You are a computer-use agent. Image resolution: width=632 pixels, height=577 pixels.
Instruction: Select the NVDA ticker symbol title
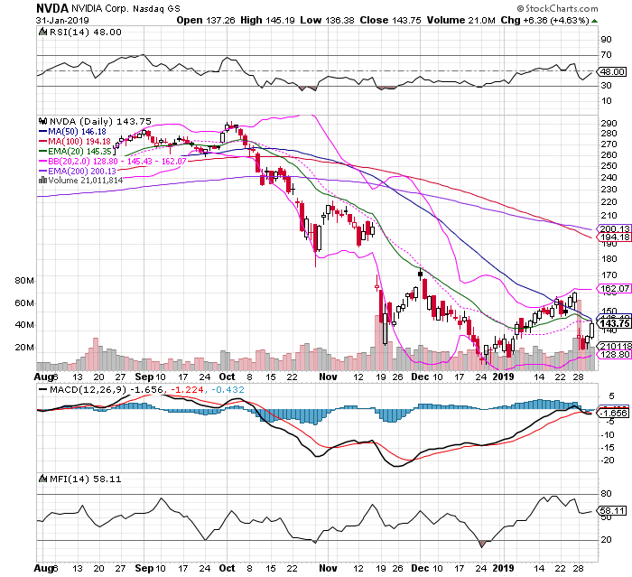52,8
